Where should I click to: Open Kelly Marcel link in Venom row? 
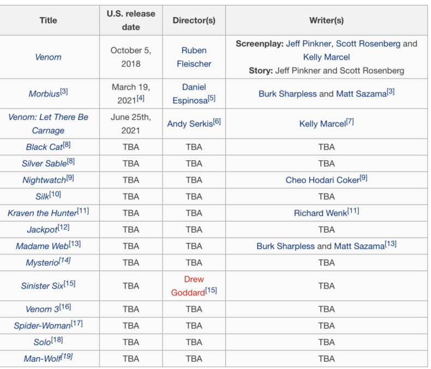pyautogui.click(x=327, y=57)
